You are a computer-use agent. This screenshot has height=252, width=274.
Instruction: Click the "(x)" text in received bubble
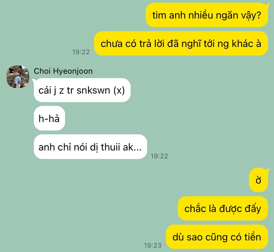click(x=119, y=91)
